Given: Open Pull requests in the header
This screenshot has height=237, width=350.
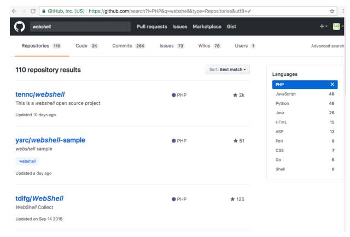Looking at the screenshot, I should point(152,27).
